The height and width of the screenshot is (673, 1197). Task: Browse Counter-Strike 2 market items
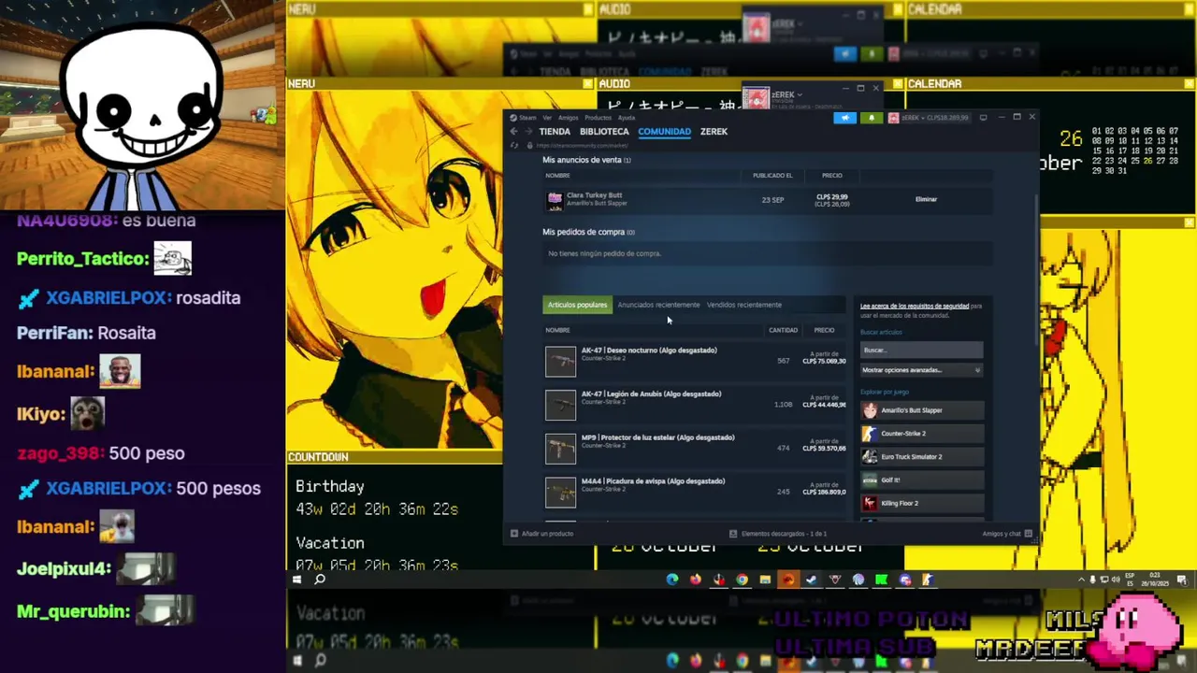pos(922,434)
